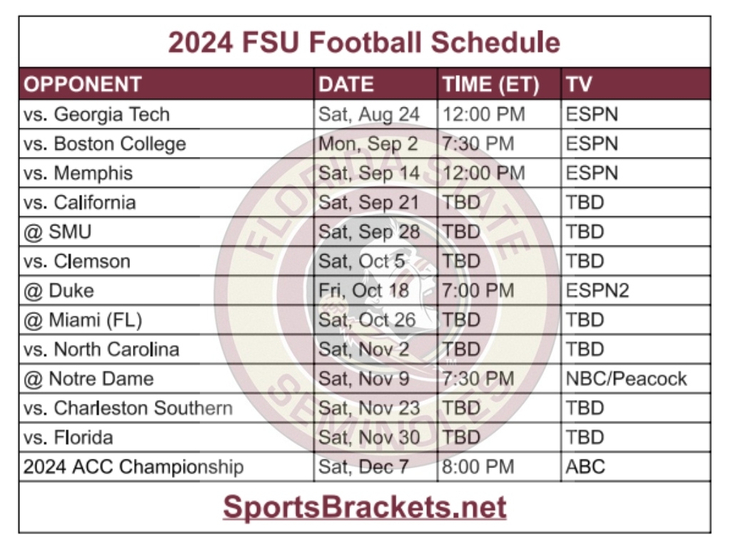
Task: Select the 8:00 PM time cell
Action: (478, 467)
